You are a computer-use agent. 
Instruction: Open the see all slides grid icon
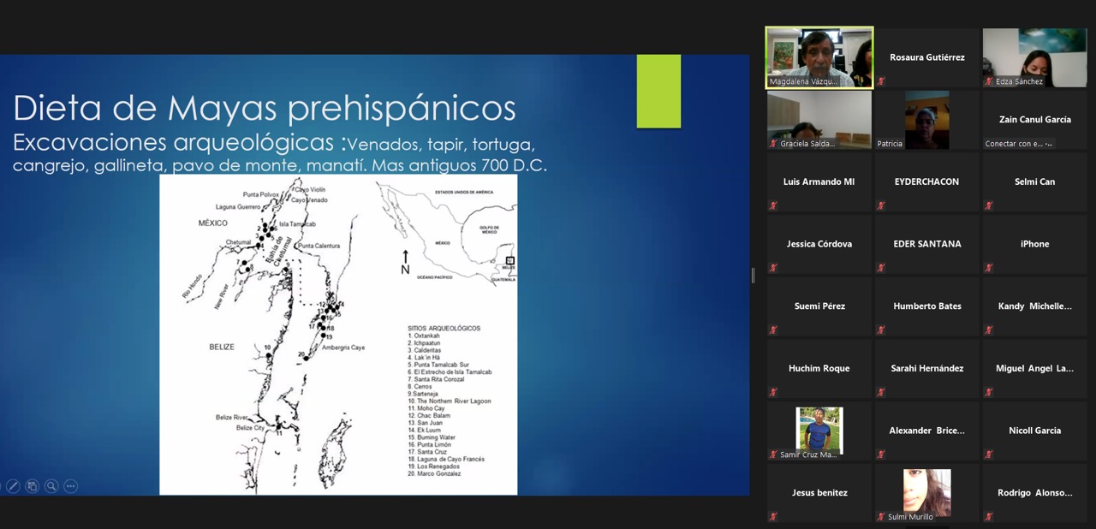tap(33, 486)
